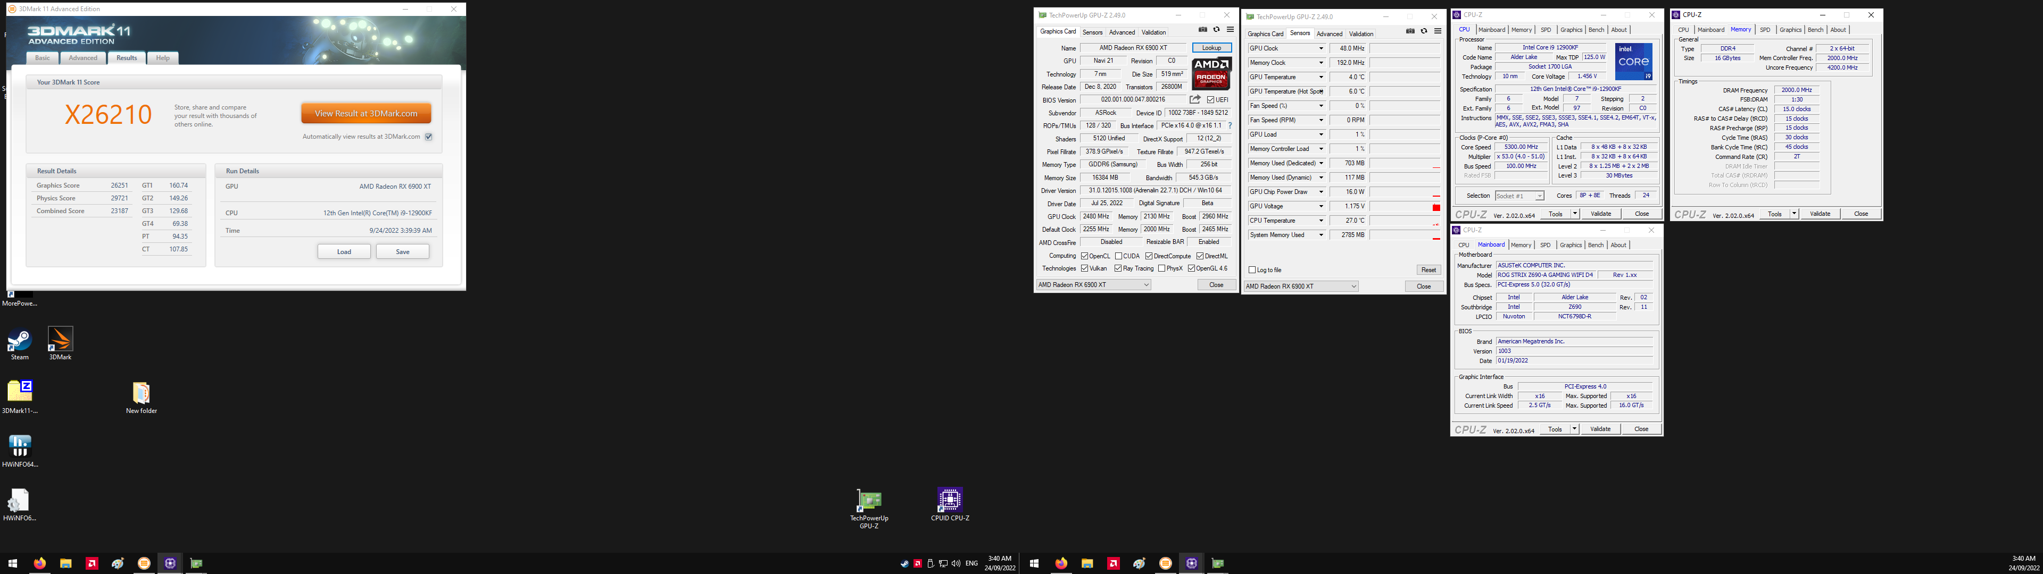Screen dimensions: 2043x574
Task: Click the BIOS export share icon beside UEFI
Action: [1195, 100]
